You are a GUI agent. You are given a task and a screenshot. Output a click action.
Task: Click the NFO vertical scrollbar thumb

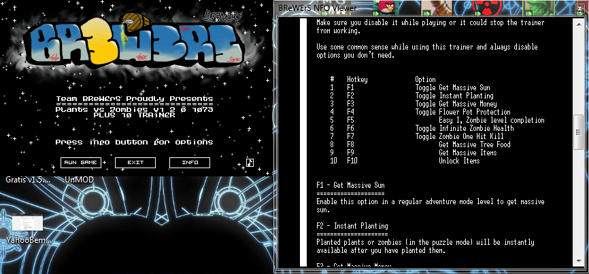click(578, 132)
